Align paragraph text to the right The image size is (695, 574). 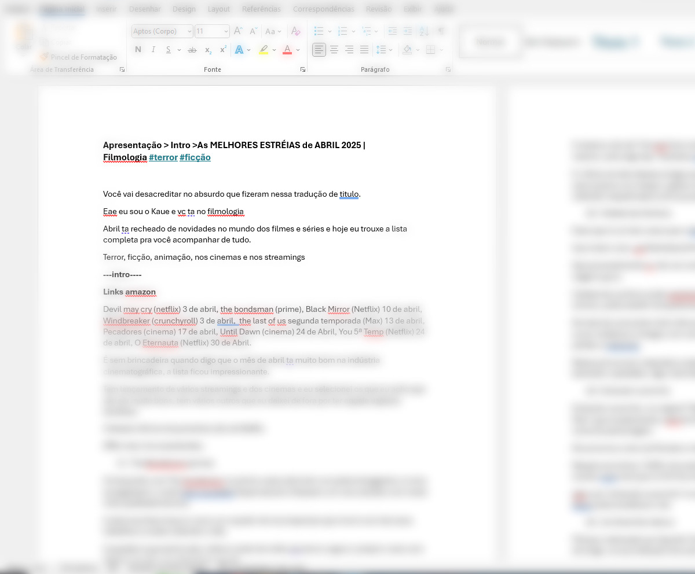[x=349, y=50]
